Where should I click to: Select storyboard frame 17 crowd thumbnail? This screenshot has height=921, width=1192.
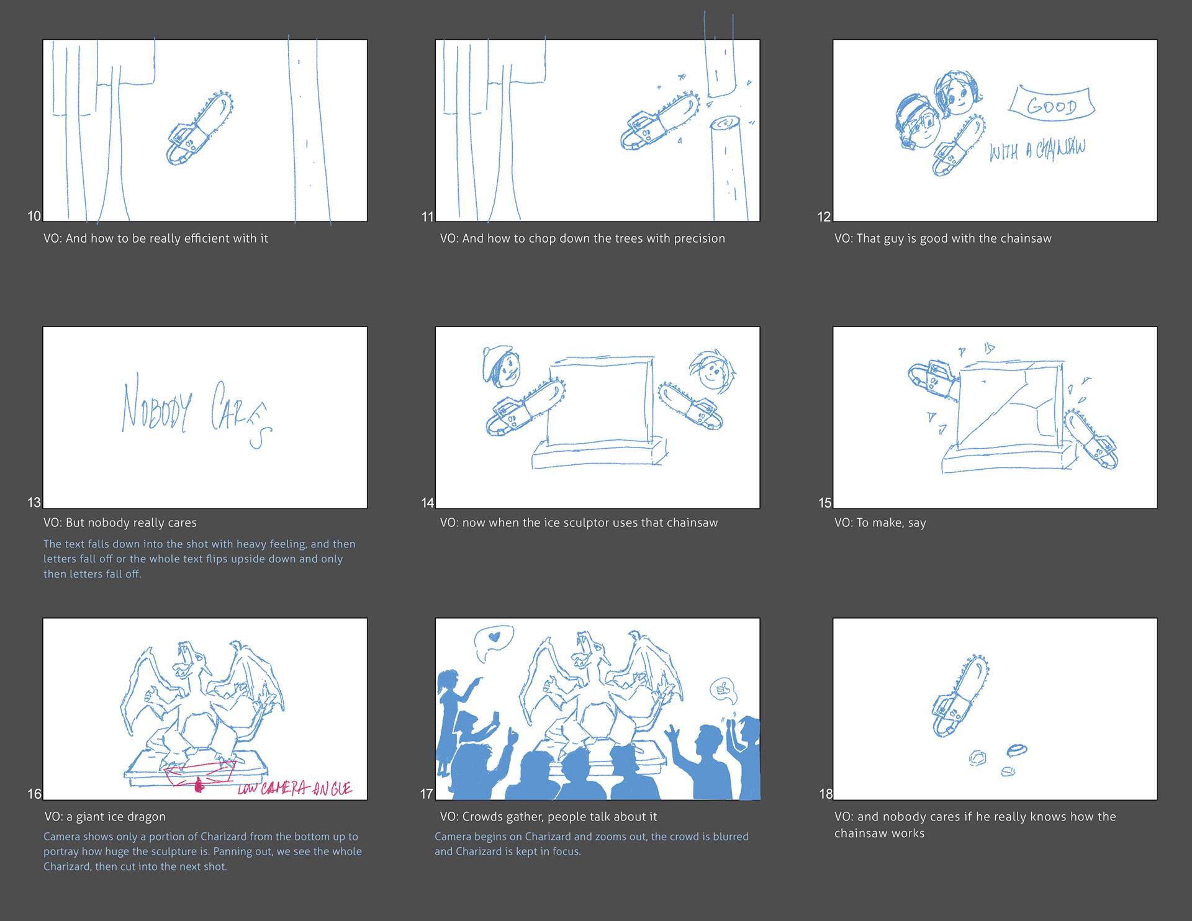point(597,709)
